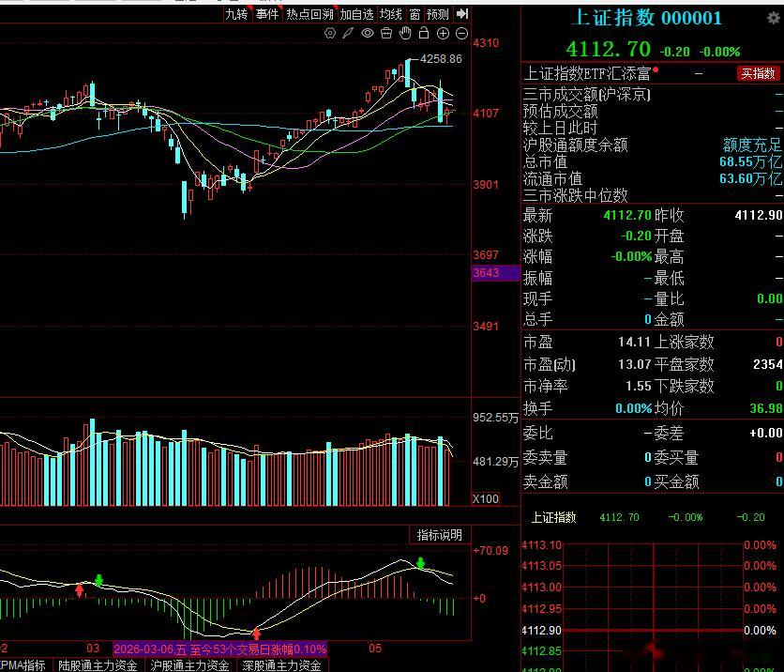Open the 事件 toolbar button

267,14
